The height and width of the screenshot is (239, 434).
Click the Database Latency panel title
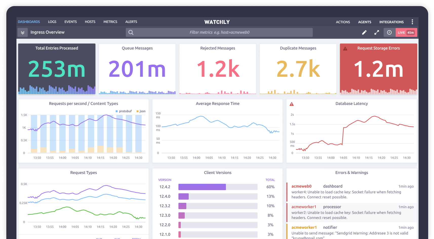pos(351,104)
